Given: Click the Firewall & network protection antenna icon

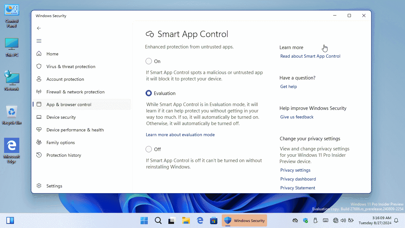Looking at the screenshot, I should pos(39,92).
